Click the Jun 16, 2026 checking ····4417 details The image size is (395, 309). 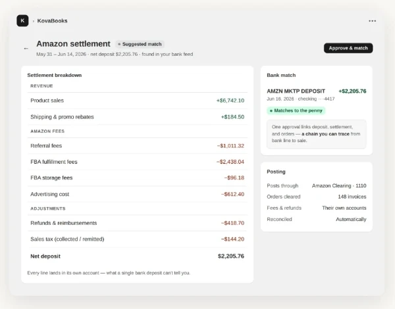(301, 99)
